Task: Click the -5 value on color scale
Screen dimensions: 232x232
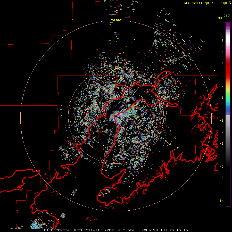Action: pos(221,167)
